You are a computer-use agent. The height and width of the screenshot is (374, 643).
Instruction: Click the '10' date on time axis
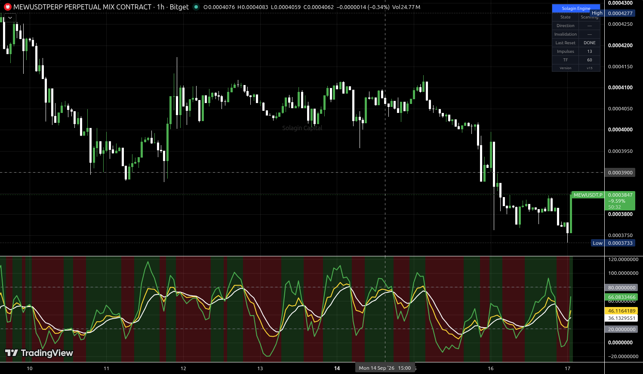click(30, 368)
